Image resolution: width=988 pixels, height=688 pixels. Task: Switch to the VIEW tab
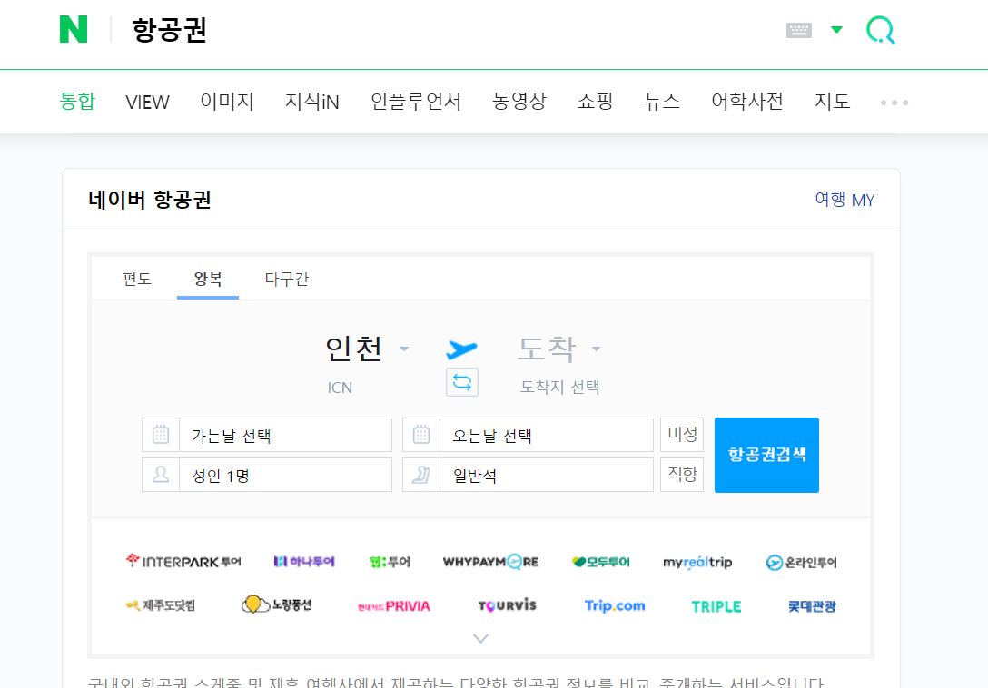click(147, 102)
